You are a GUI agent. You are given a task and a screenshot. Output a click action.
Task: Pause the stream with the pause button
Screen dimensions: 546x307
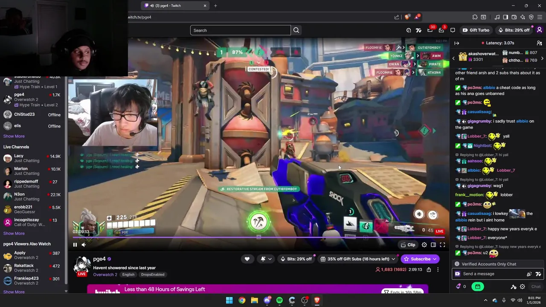tap(75, 245)
